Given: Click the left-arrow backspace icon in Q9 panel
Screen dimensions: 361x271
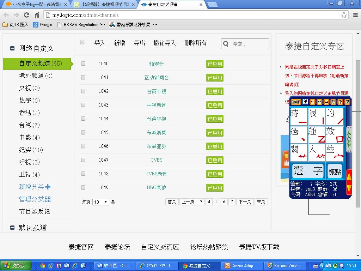Looking at the screenshot, I should (x=312, y=102).
